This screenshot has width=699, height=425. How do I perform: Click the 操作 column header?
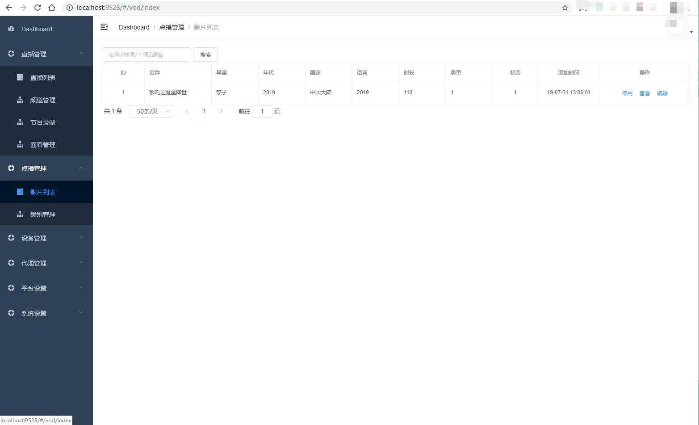(x=645, y=73)
